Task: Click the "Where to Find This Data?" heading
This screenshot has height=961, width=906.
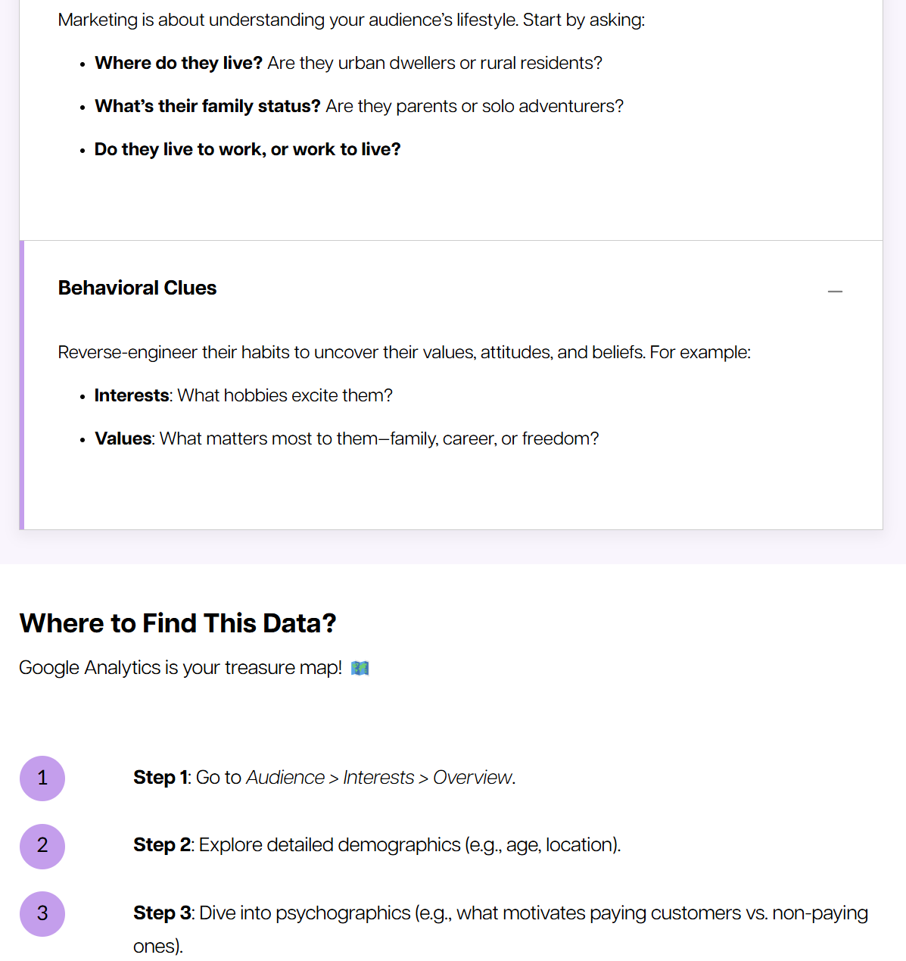Action: tap(178, 623)
